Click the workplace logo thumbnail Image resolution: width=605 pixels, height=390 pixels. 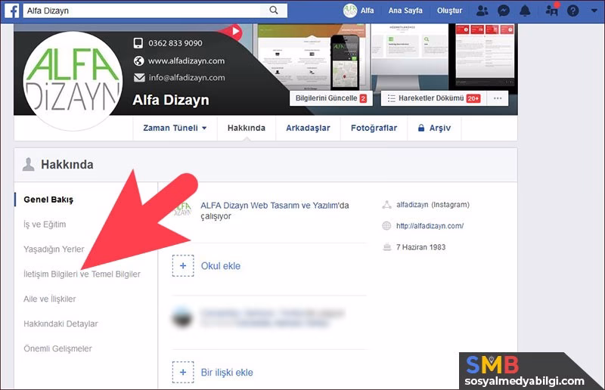click(182, 210)
